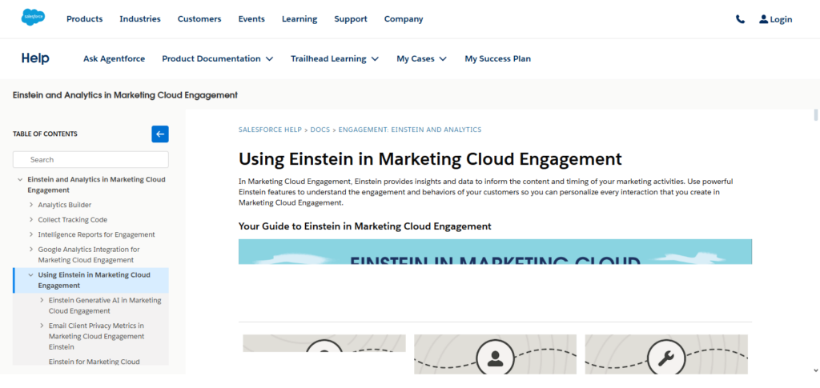Viewport: 820px width, 388px height.
Task: Click the Login text link
Action: pyautogui.click(x=781, y=19)
